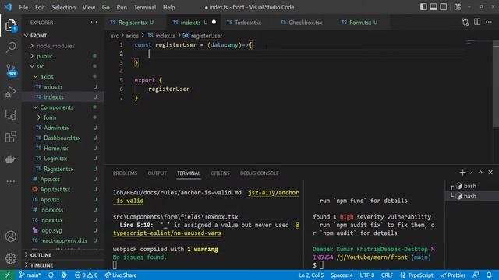
Task: Click the Live Share button
Action: click(121, 275)
